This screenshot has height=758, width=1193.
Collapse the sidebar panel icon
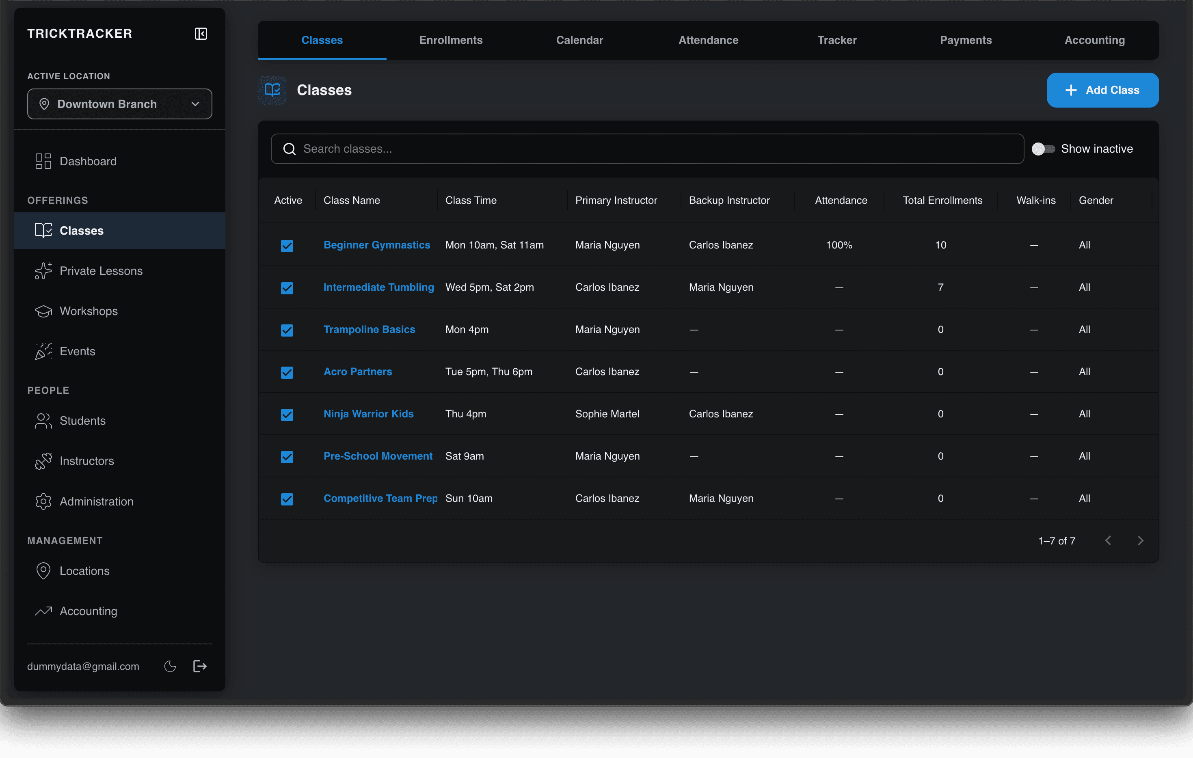[201, 34]
